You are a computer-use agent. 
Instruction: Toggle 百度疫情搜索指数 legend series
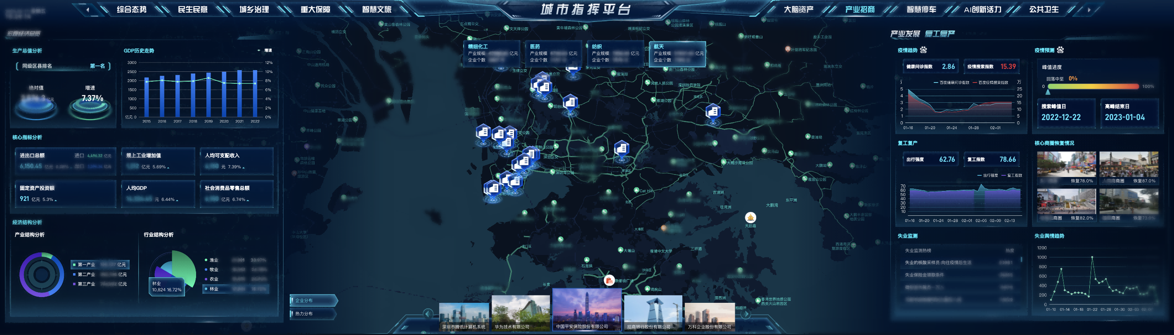[990, 83]
